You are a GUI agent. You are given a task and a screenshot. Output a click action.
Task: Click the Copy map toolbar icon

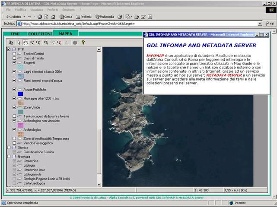(x=11, y=42)
